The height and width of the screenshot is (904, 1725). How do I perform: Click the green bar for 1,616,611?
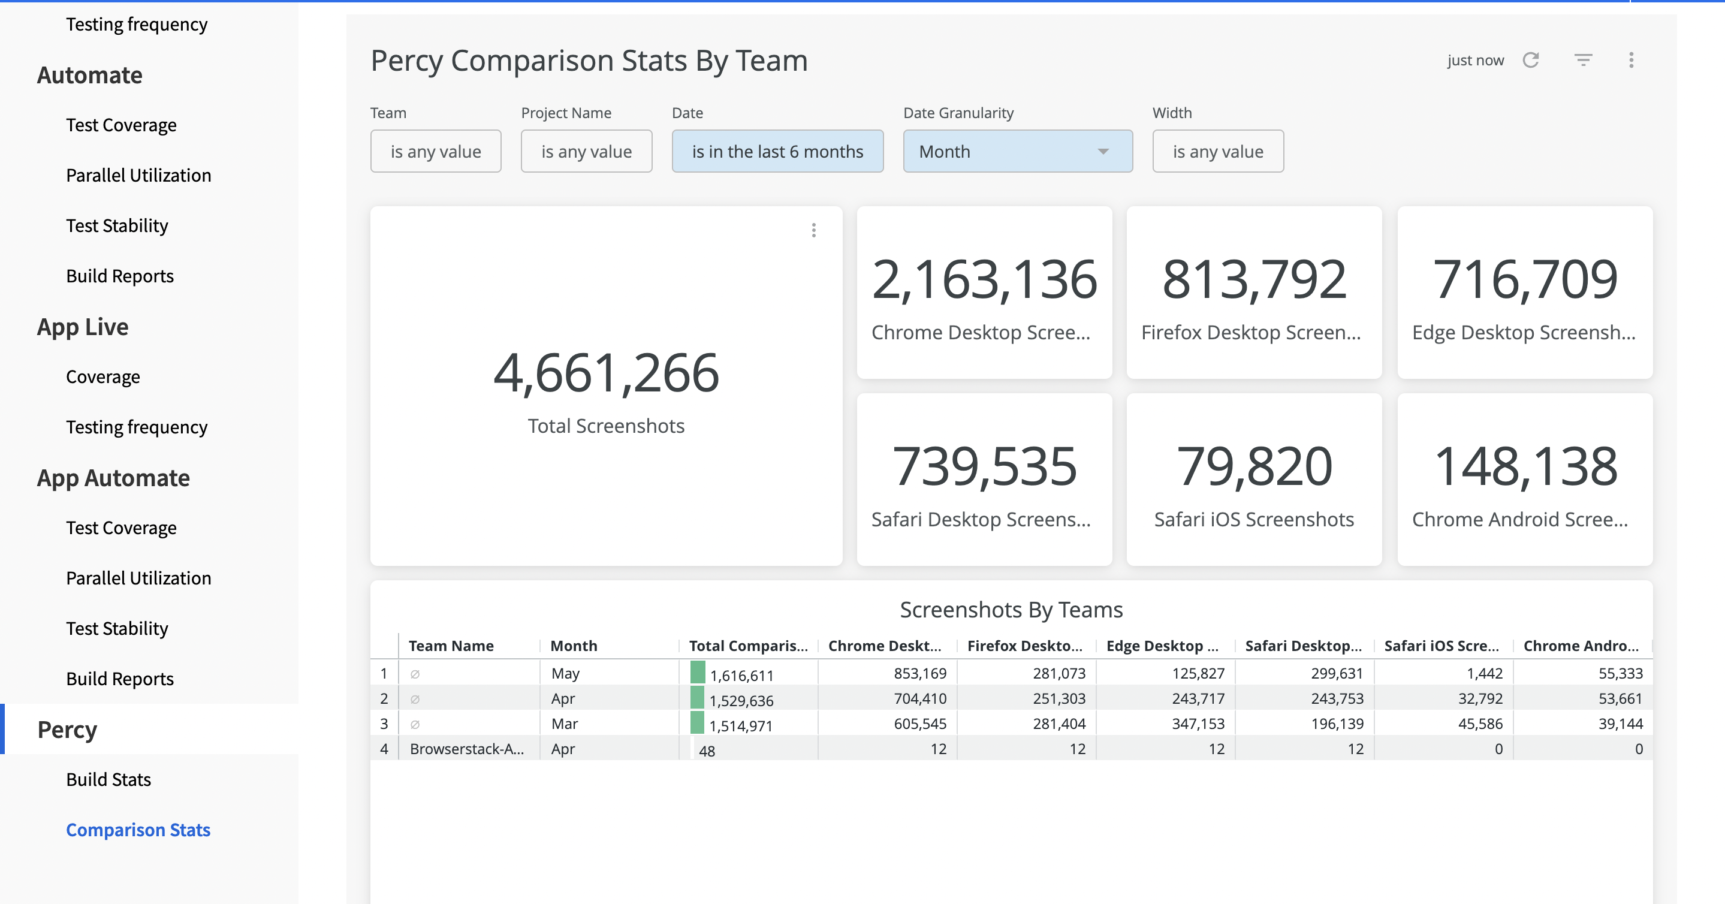(698, 673)
